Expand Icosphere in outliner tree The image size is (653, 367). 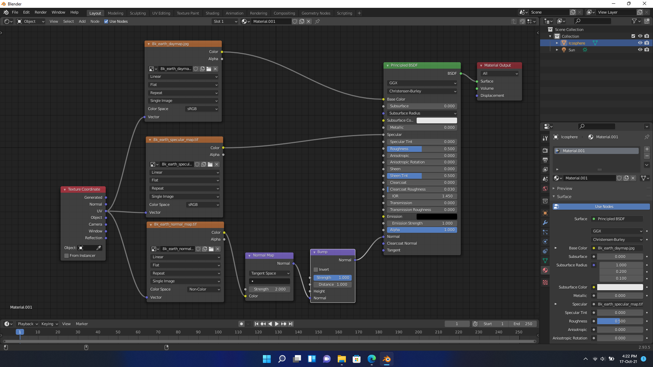[557, 43]
